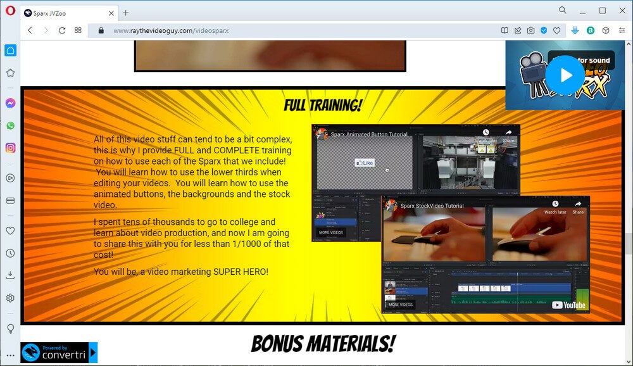Click Watch later on Animated Button Tutorial

click(486, 136)
